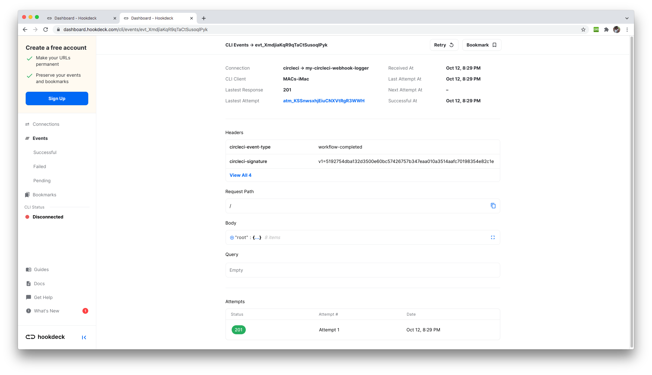652x375 pixels.
Task: Open the atm_KSSnwsxhj attempt link
Action: point(323,101)
